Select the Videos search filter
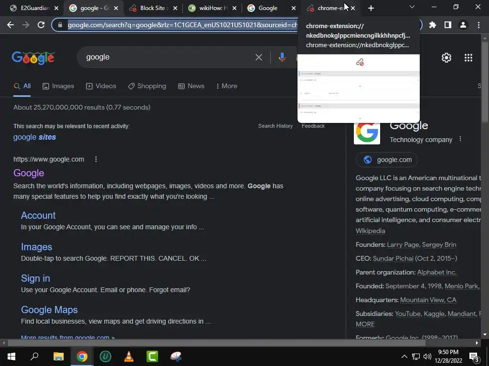 (101, 86)
